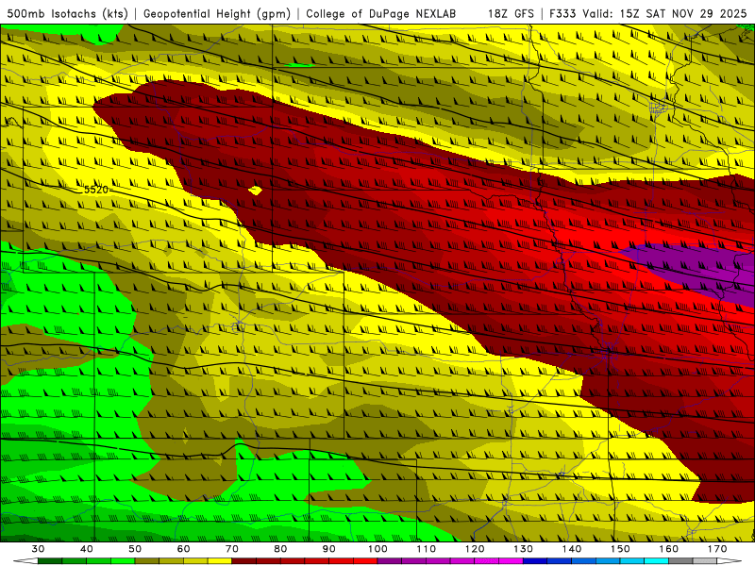
Task: Click the 120 label on the color scale
Action: [x=475, y=549]
